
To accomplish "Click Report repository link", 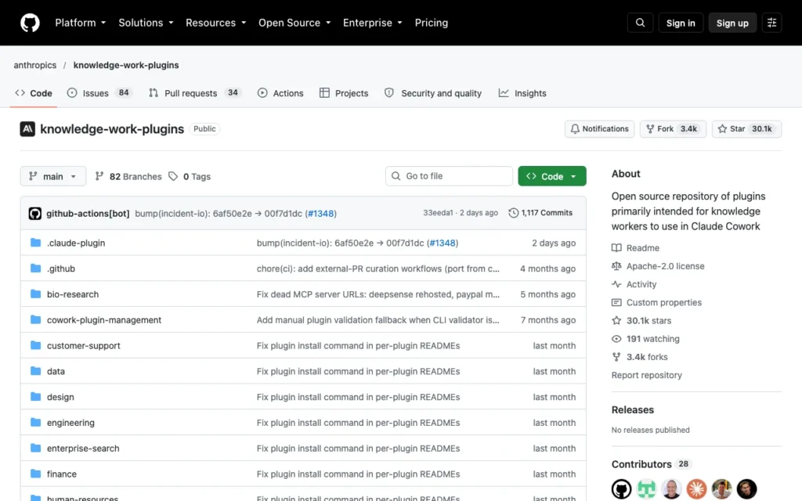I will (x=646, y=375).
